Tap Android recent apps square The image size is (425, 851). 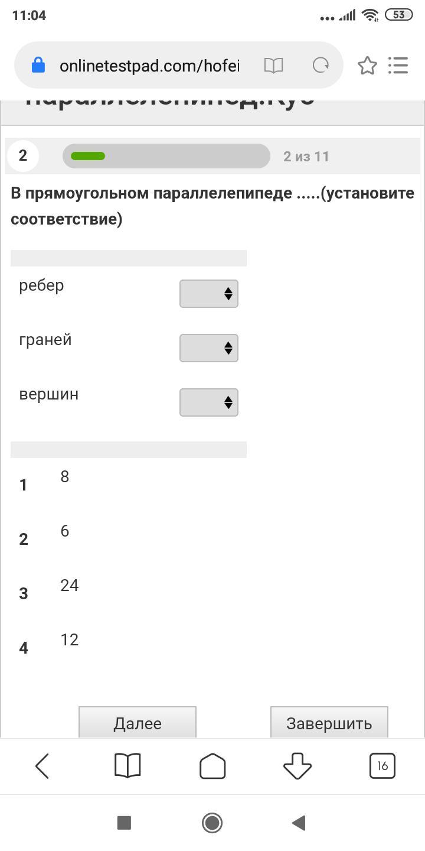coord(124,823)
